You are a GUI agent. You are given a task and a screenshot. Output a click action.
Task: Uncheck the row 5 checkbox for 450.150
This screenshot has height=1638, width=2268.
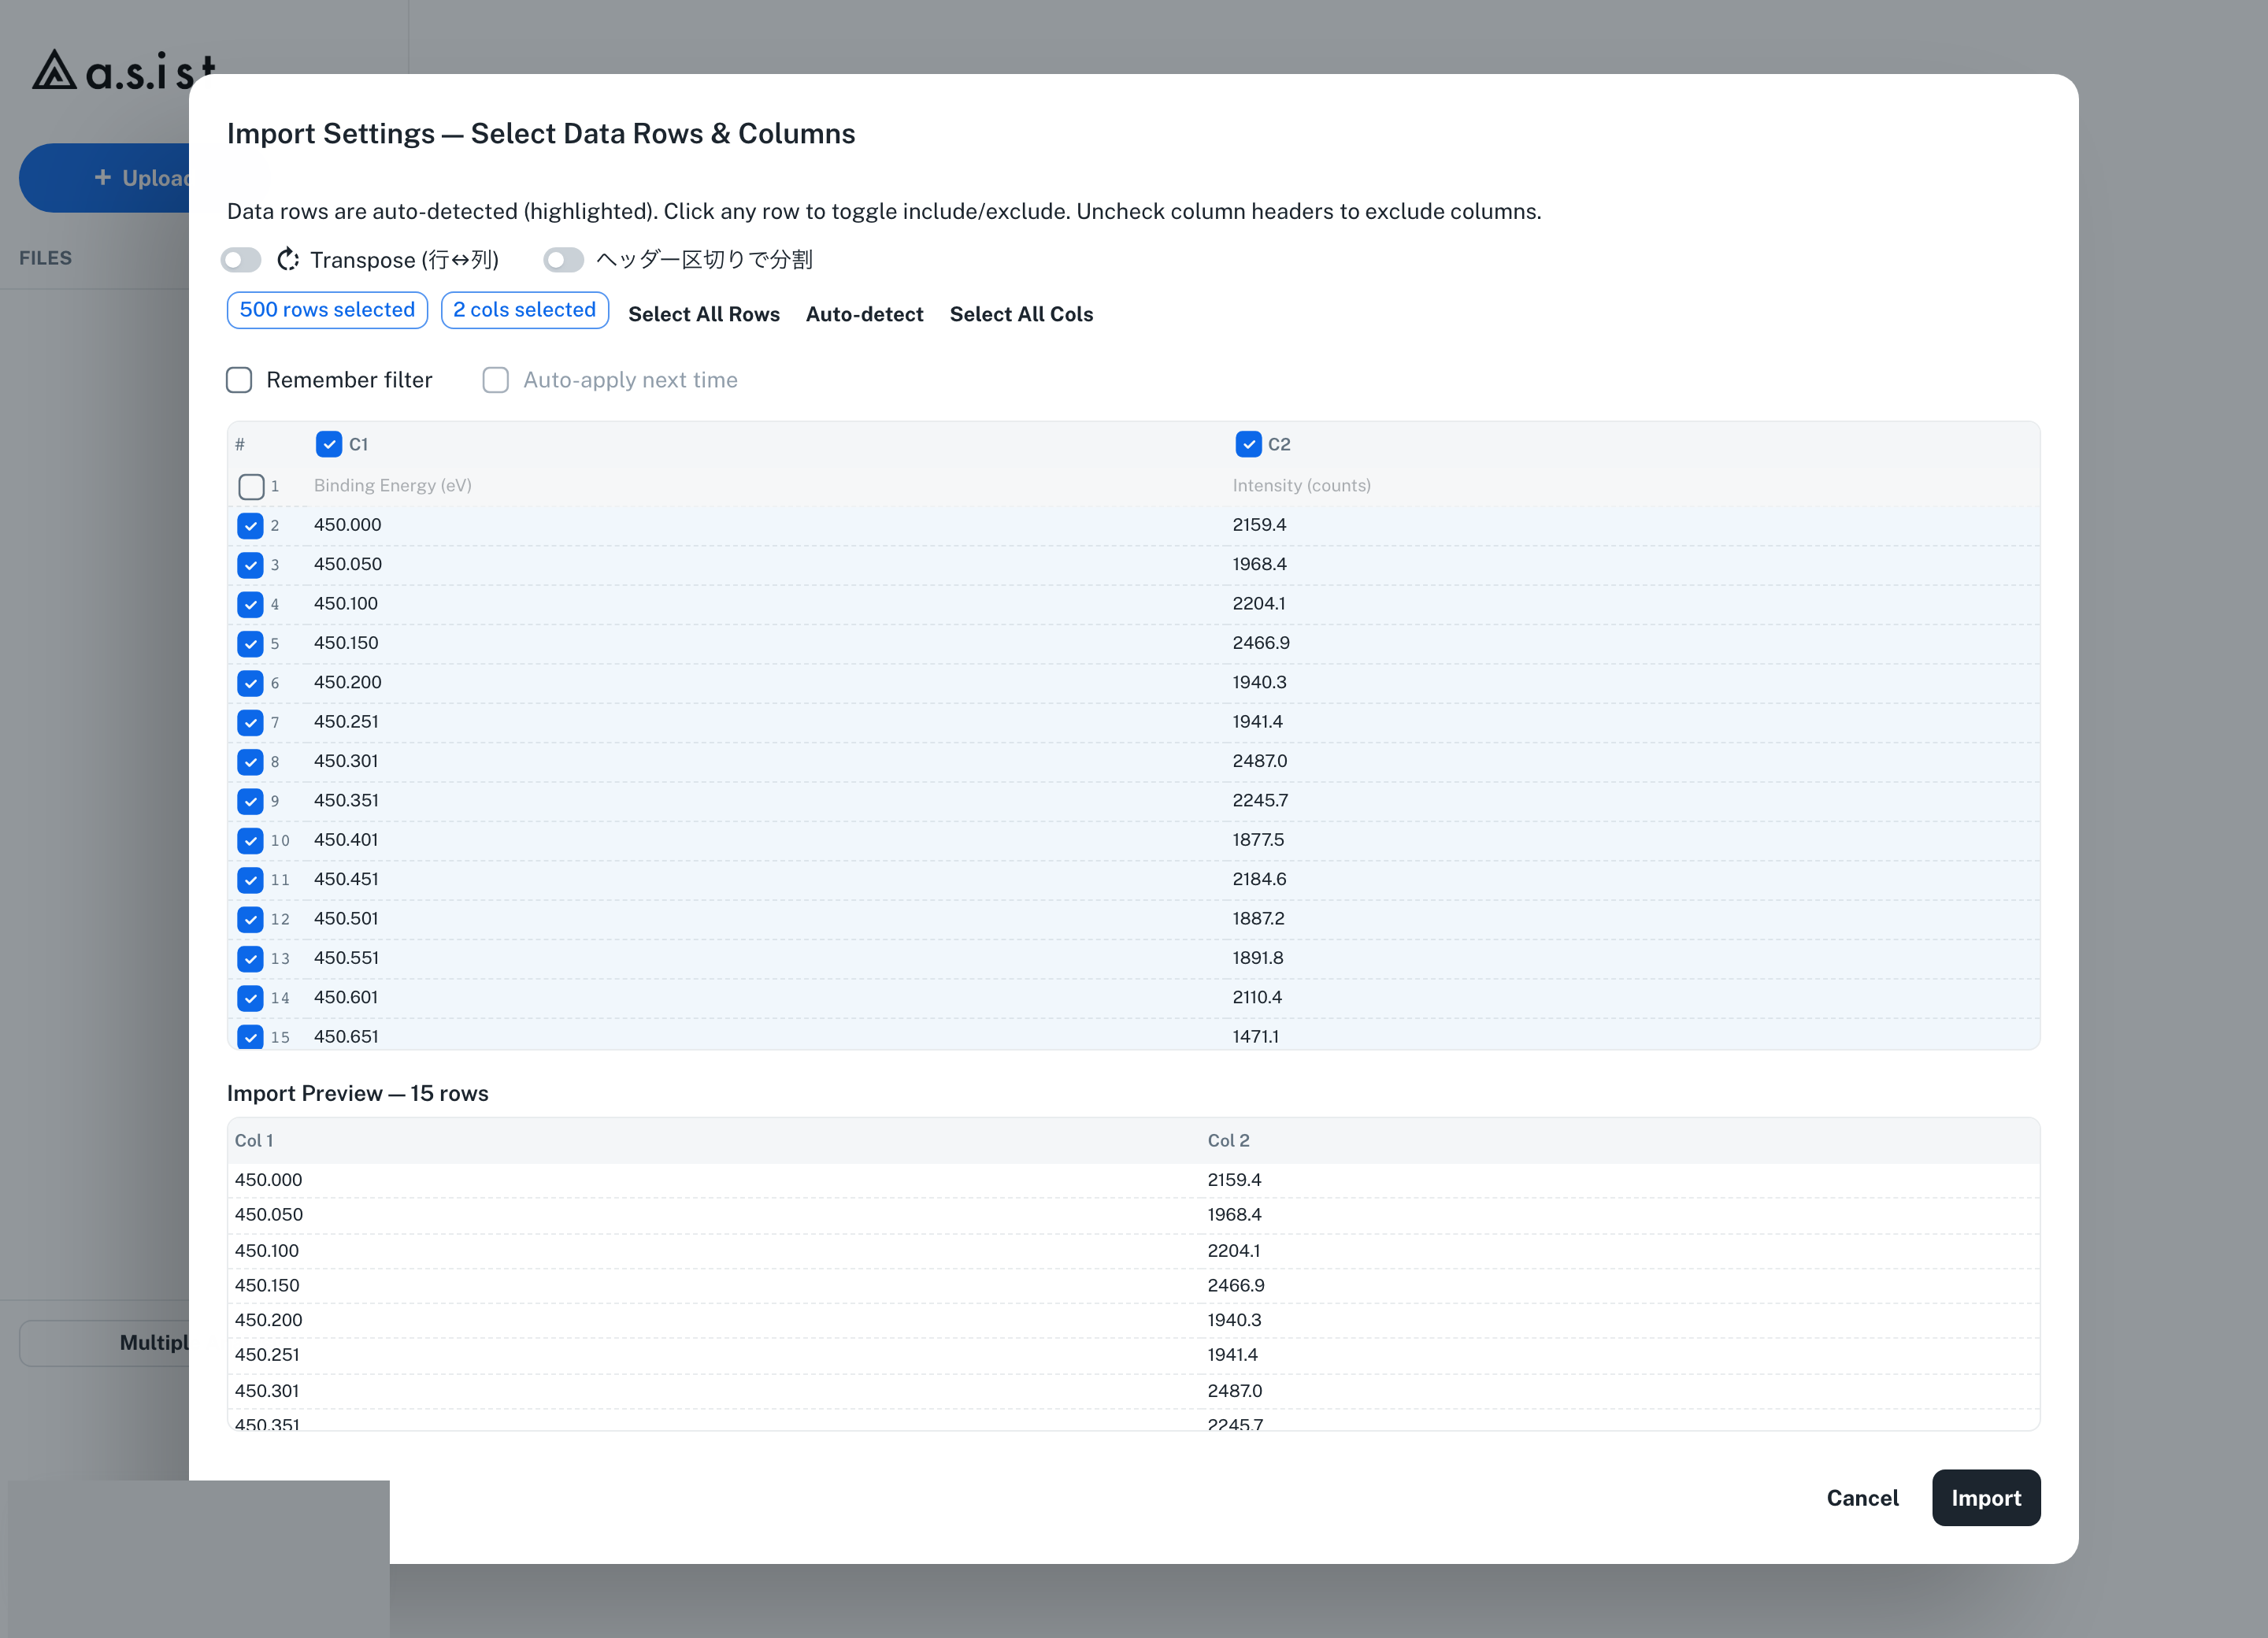point(250,644)
